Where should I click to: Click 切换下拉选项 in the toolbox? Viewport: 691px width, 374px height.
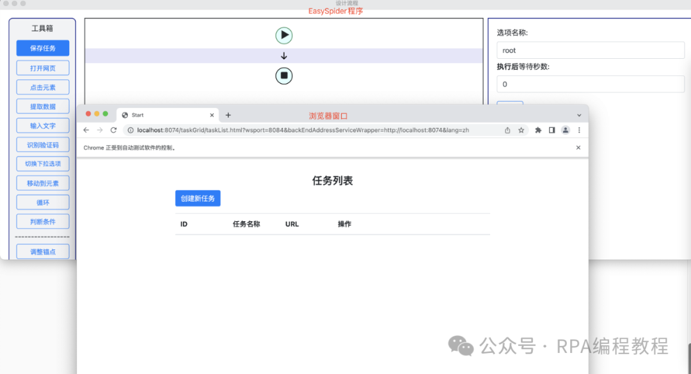tap(43, 164)
